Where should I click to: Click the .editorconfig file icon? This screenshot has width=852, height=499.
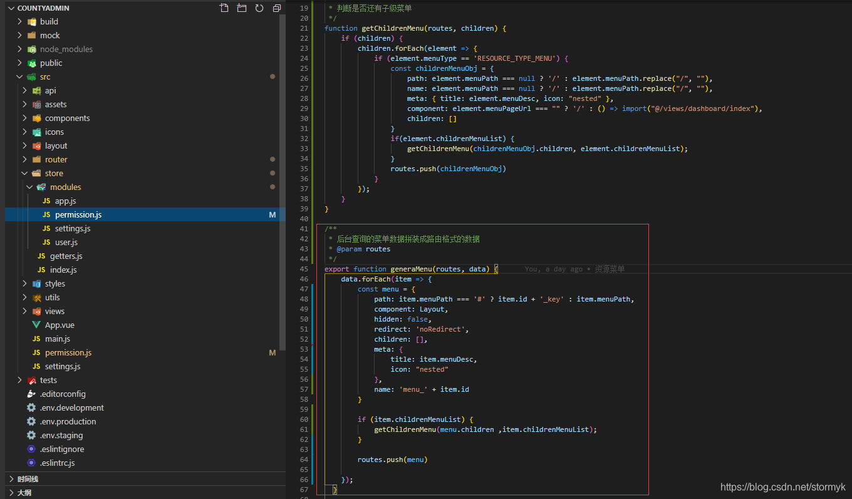click(x=32, y=394)
